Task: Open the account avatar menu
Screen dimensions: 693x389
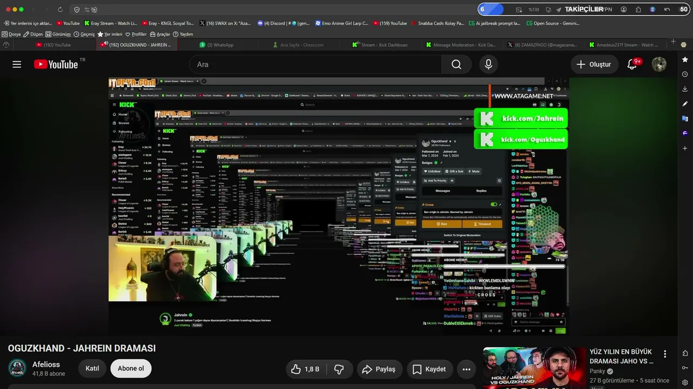Action: [x=659, y=64]
